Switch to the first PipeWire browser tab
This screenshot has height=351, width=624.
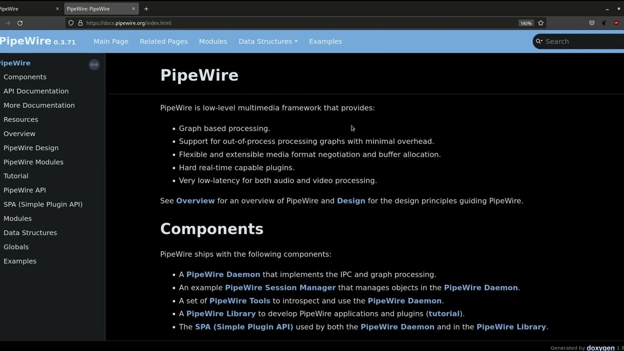coord(29,9)
